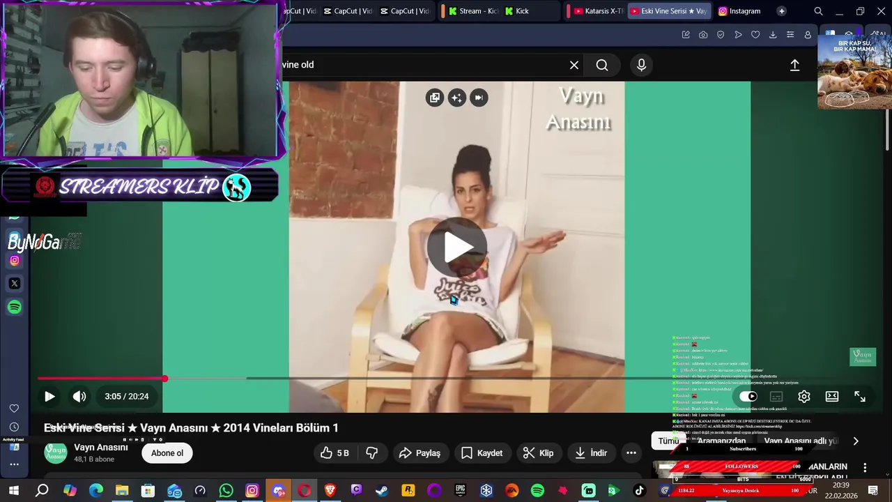This screenshot has width=892, height=502.
Task: Create a clip with the Klip button
Action: click(x=538, y=453)
